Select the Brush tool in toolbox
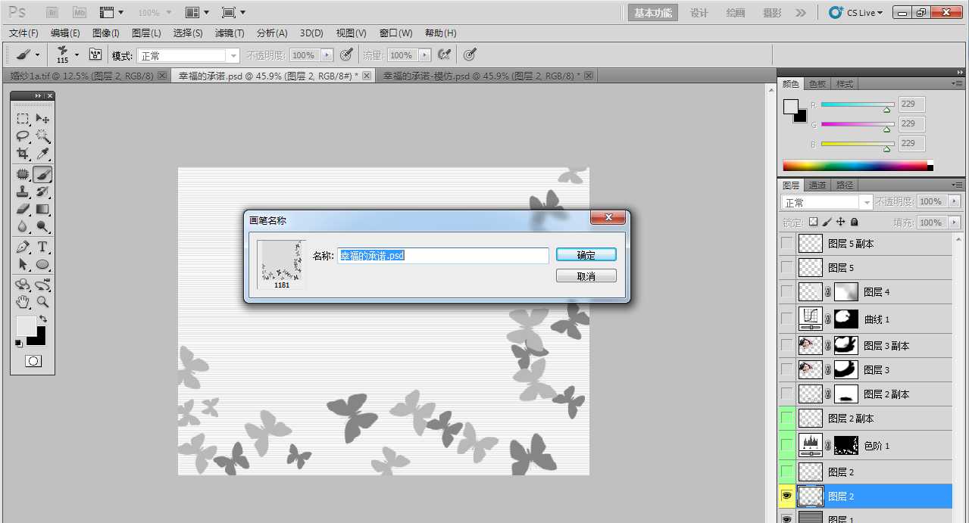 point(43,174)
